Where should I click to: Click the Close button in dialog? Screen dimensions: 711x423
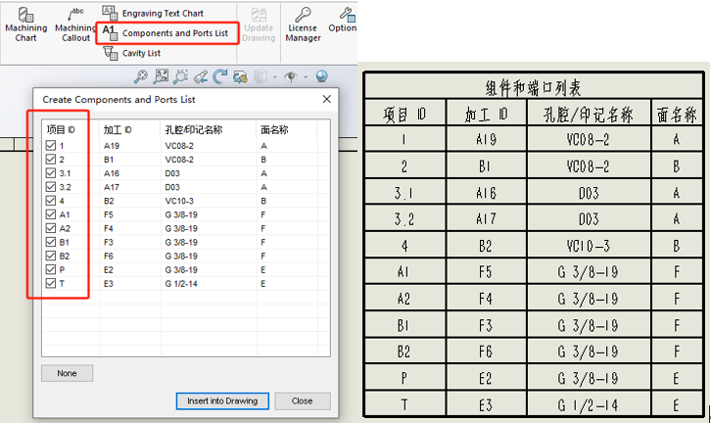[x=303, y=400]
